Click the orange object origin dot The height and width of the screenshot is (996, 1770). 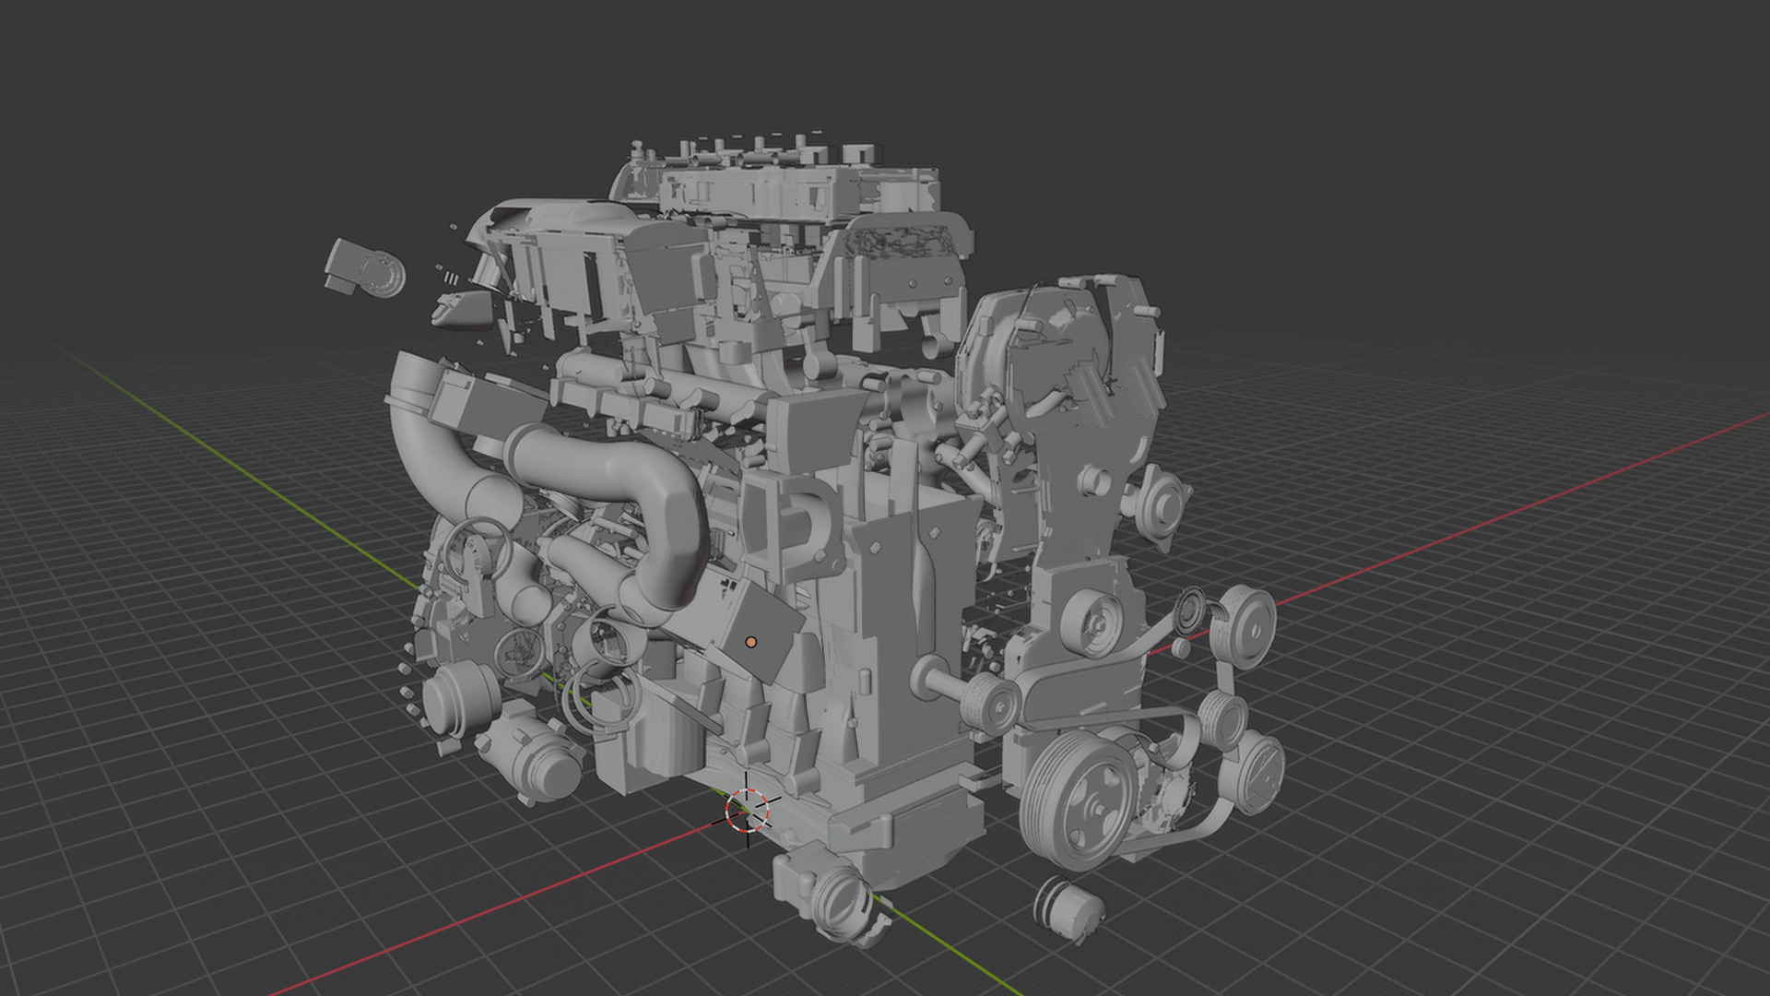751,642
